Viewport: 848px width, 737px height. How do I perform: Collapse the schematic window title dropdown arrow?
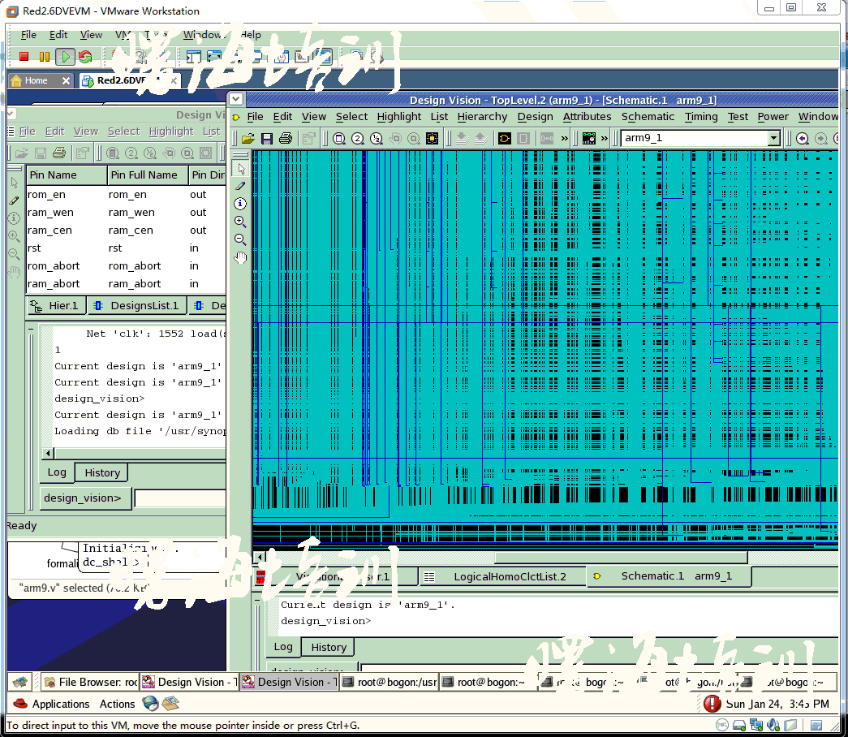pyautogui.click(x=235, y=98)
